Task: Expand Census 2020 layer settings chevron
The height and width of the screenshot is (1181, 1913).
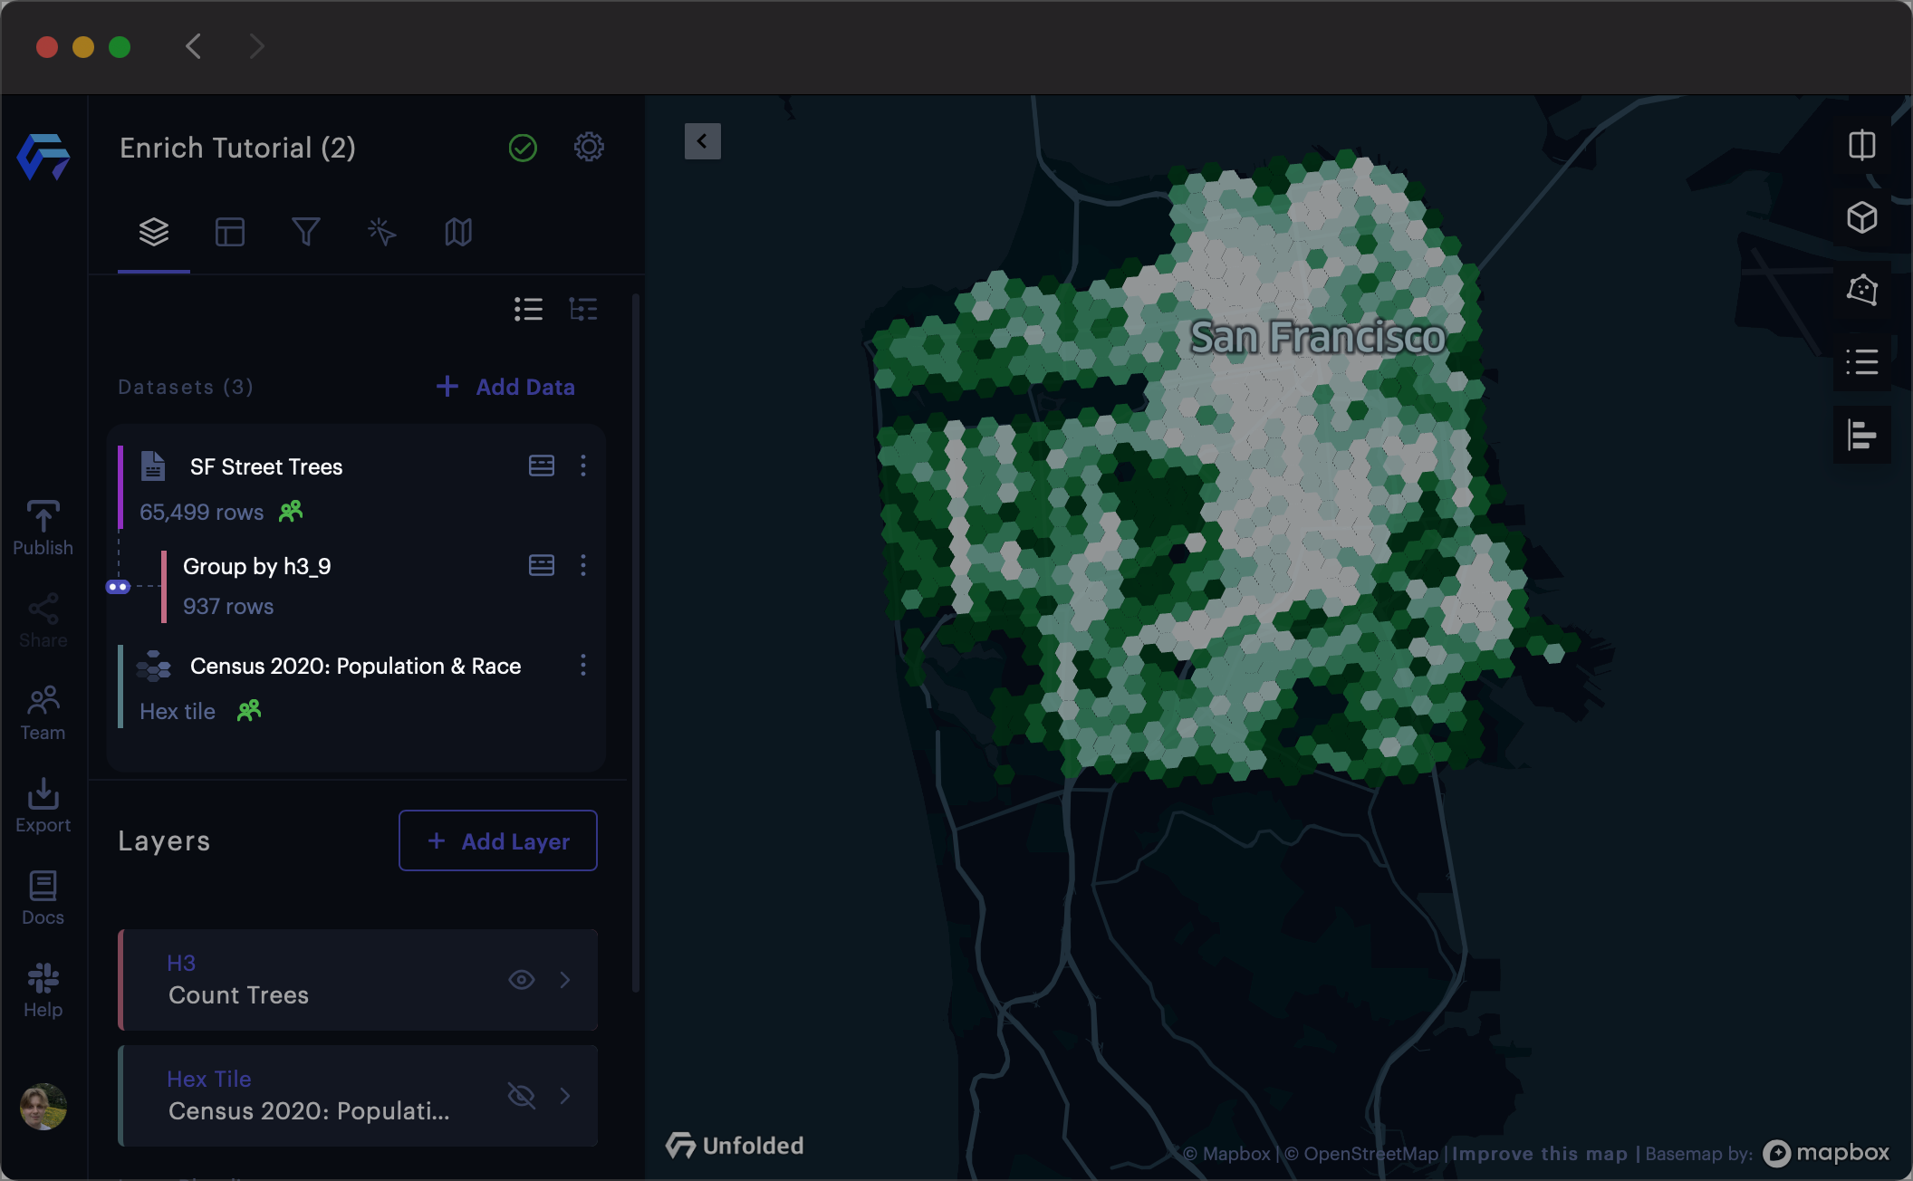Action: coord(565,1096)
